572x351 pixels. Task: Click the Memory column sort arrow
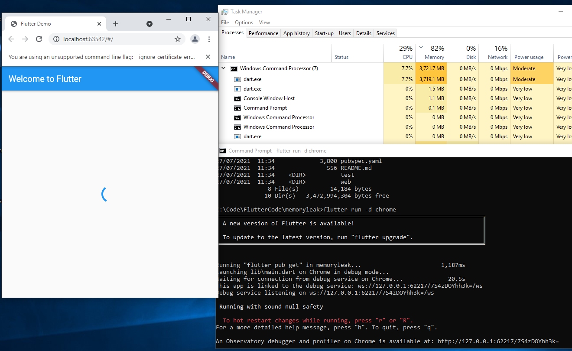pyautogui.click(x=421, y=48)
